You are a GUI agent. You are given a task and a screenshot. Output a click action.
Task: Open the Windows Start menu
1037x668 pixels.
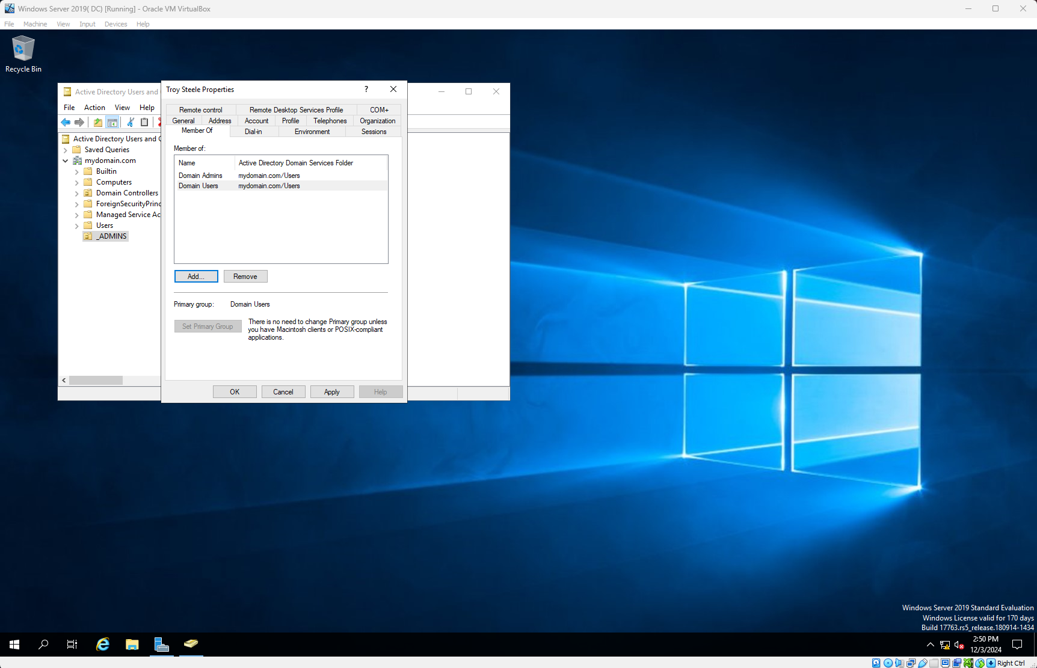[14, 645]
